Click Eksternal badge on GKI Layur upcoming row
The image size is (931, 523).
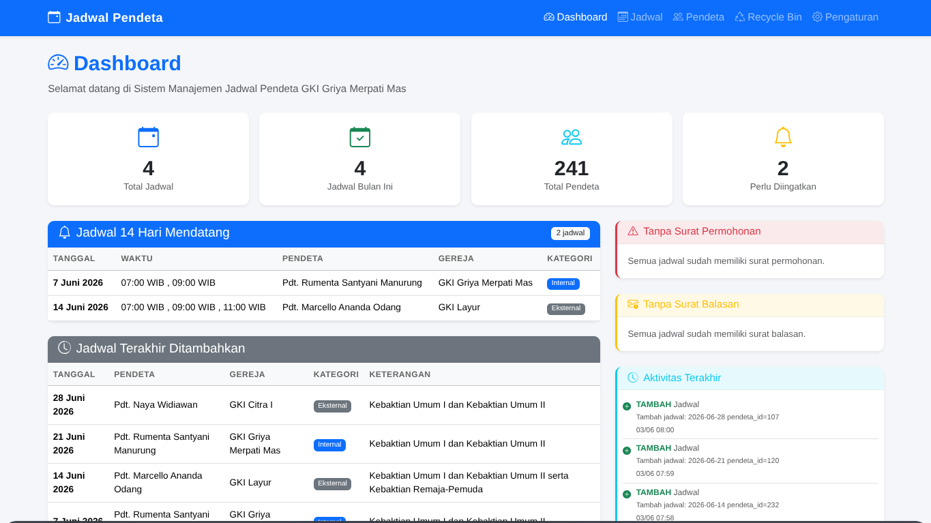click(x=566, y=309)
